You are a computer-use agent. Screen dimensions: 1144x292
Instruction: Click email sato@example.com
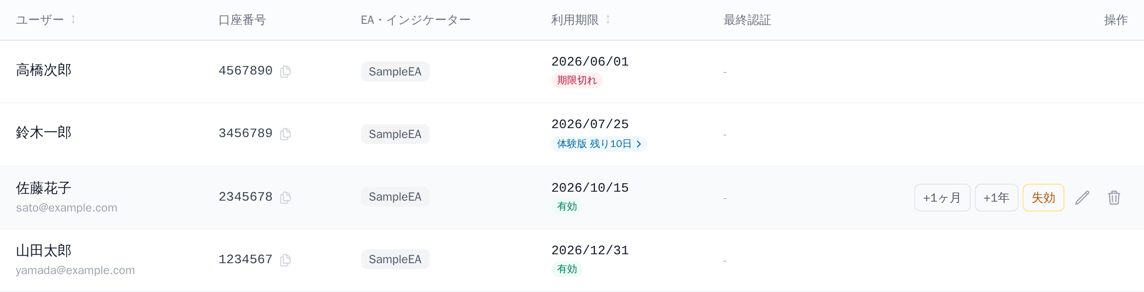tap(67, 208)
